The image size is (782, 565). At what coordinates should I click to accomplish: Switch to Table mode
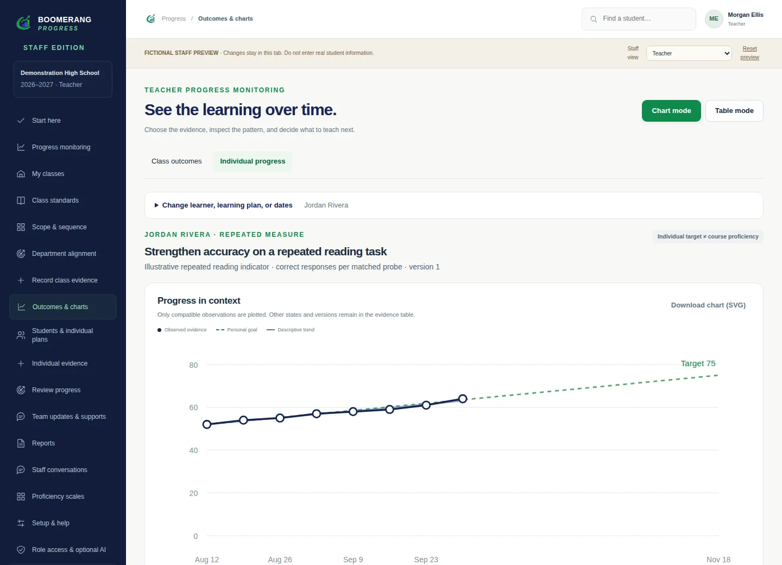coord(734,111)
